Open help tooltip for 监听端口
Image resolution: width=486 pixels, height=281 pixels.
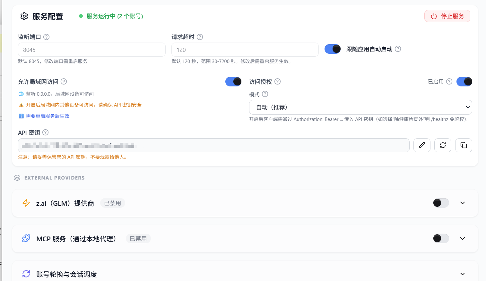pos(46,37)
